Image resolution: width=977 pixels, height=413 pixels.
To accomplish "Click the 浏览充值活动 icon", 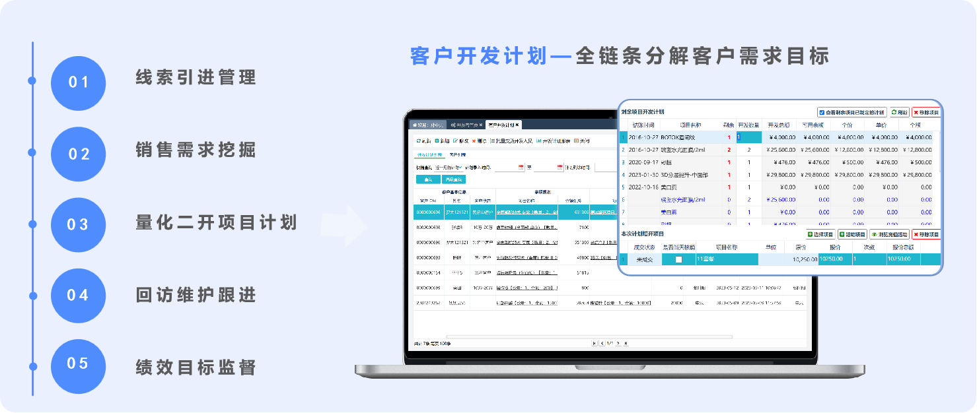I will (889, 234).
